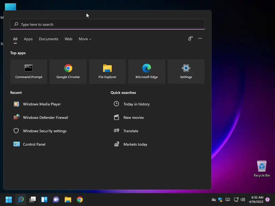
Task: Open Task View from the taskbar
Action: pyautogui.click(x=32, y=200)
